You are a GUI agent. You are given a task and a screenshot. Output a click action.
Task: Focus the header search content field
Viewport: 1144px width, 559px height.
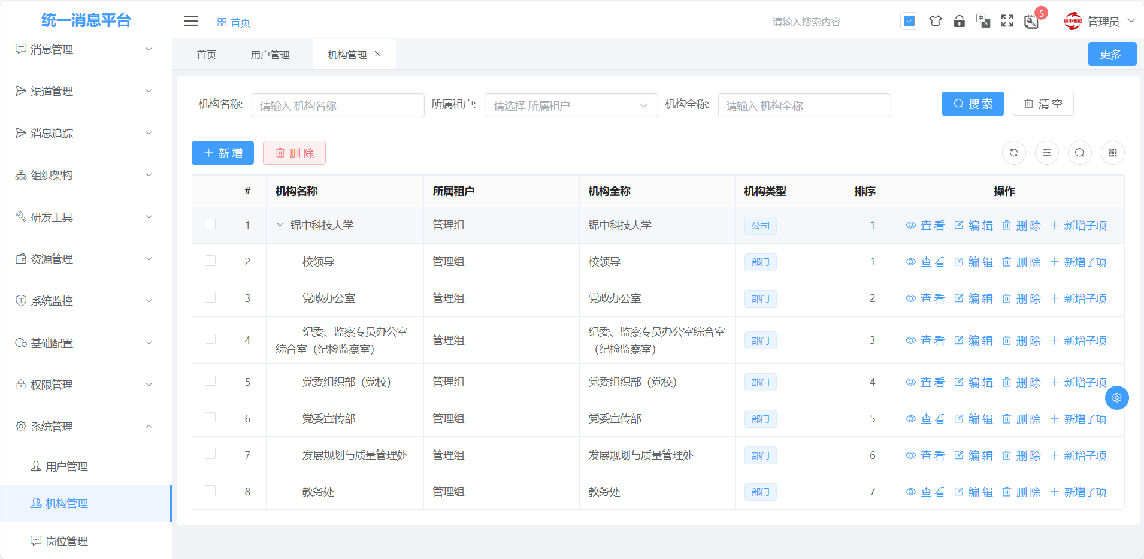click(x=829, y=22)
